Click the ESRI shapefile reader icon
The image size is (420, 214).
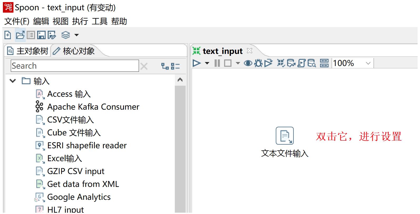(40, 146)
